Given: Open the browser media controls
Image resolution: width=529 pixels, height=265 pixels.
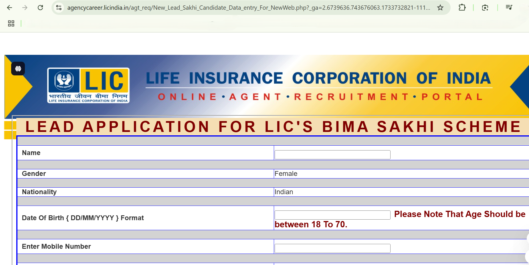Looking at the screenshot, I should click(x=509, y=8).
